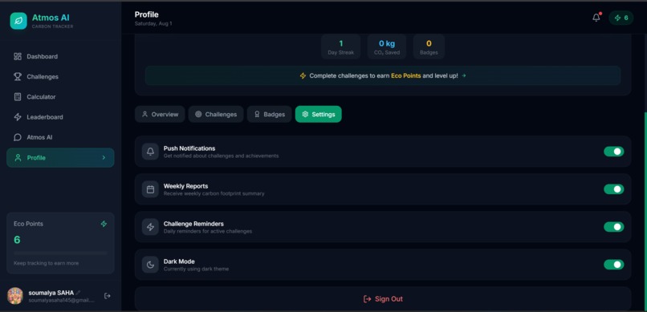The width and height of the screenshot is (647, 312).
Task: Click the lightning icon in Eco Points card
Action: point(104,224)
